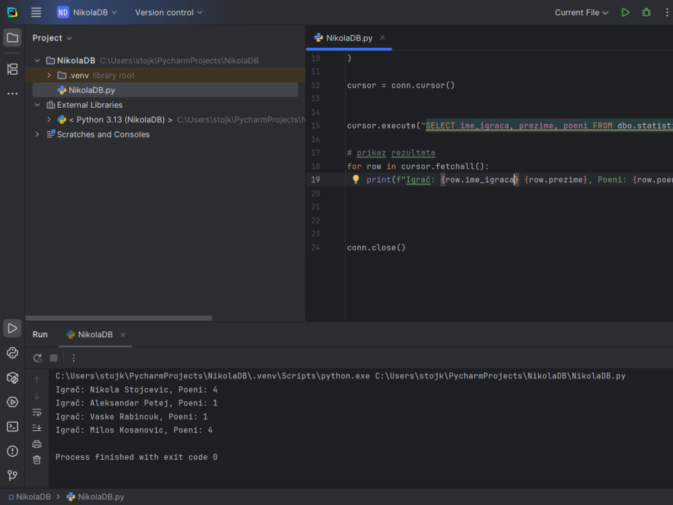Click the yellow lightbulb intention icon
673x505 pixels.
(356, 180)
